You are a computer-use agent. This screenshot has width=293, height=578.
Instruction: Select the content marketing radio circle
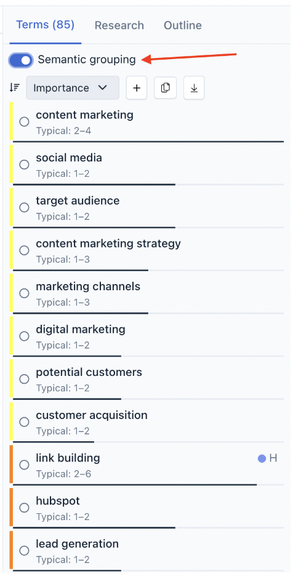[x=24, y=121]
